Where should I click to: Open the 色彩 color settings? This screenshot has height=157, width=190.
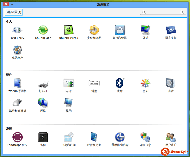click(145, 84)
